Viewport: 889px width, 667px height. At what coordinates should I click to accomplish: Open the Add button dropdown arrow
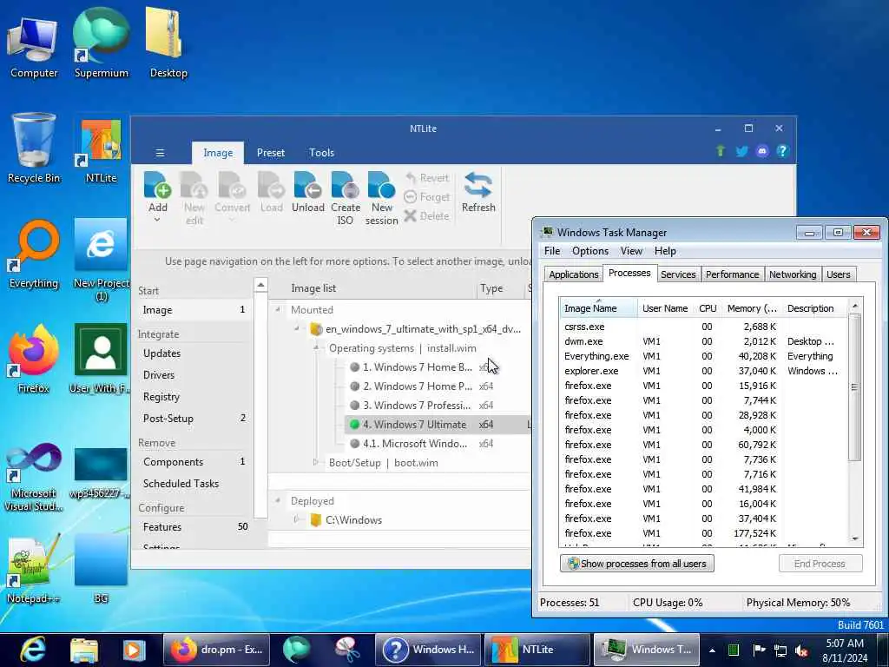pos(158,220)
